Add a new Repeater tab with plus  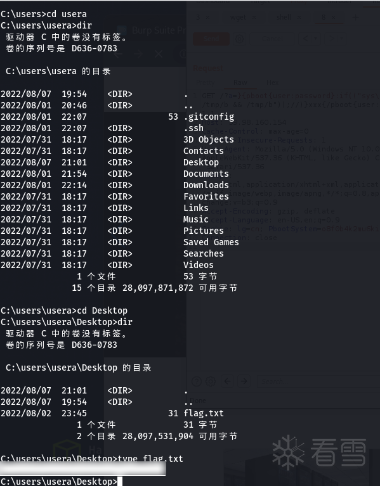click(x=355, y=17)
